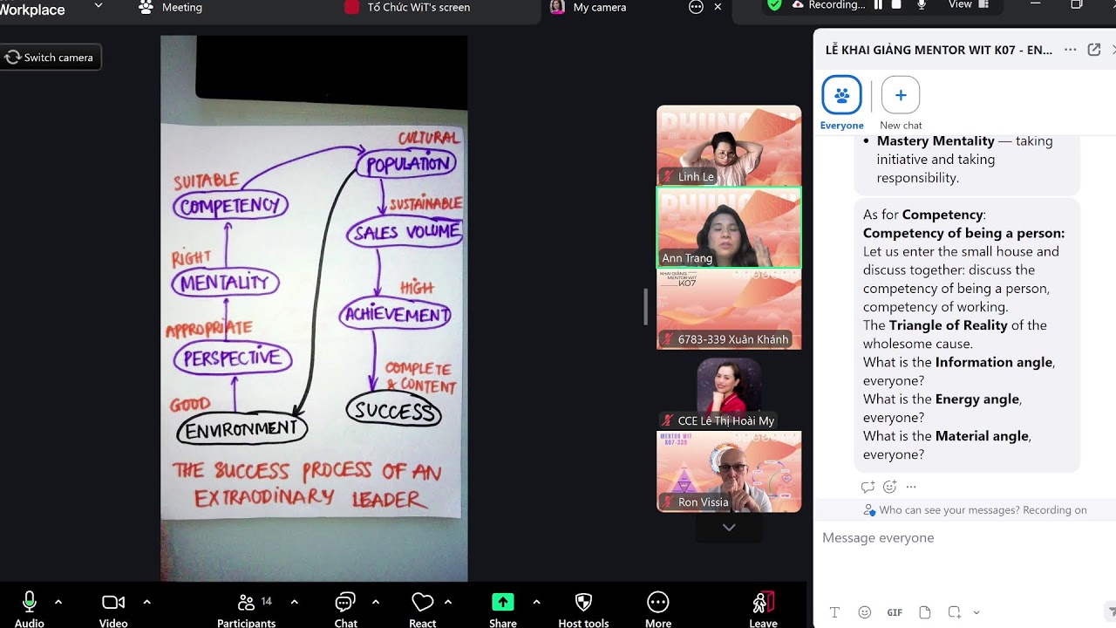Click the Leave meeting button
This screenshot has width=1116, height=628.
tap(763, 609)
